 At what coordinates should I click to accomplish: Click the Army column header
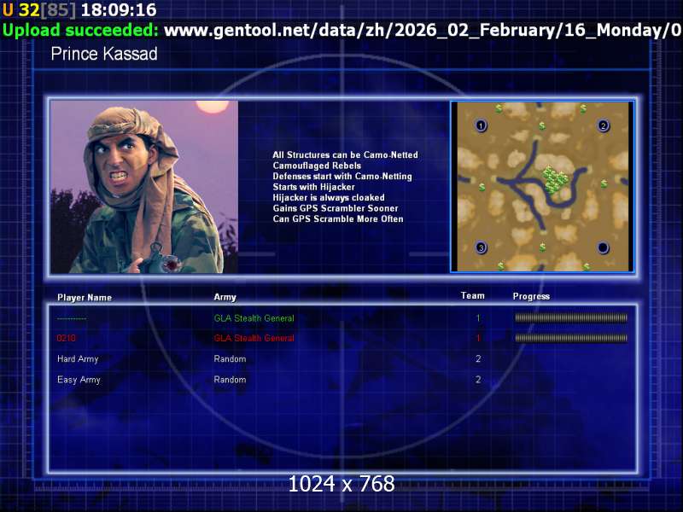point(225,297)
